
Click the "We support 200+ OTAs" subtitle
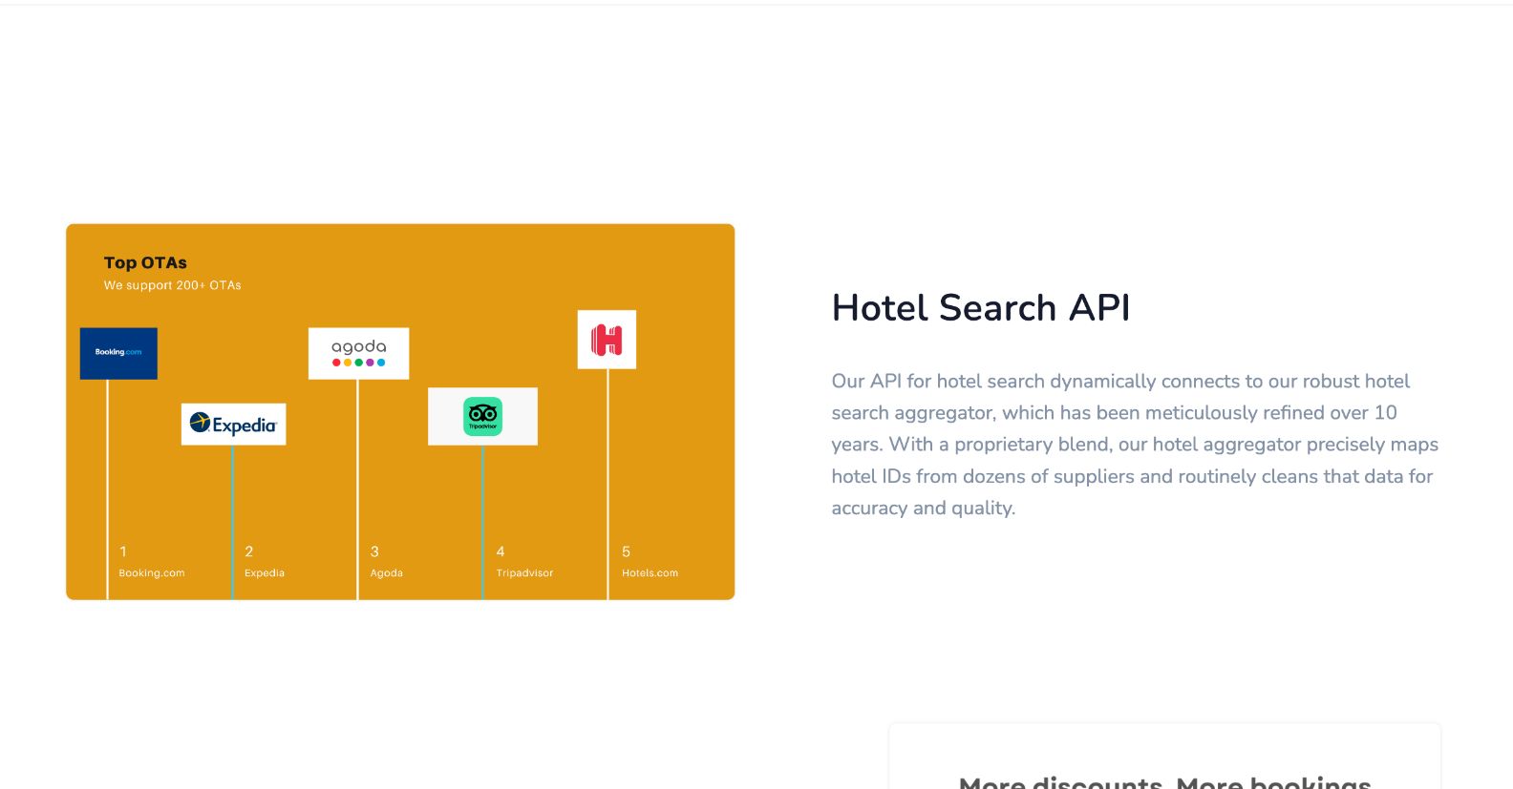click(173, 285)
